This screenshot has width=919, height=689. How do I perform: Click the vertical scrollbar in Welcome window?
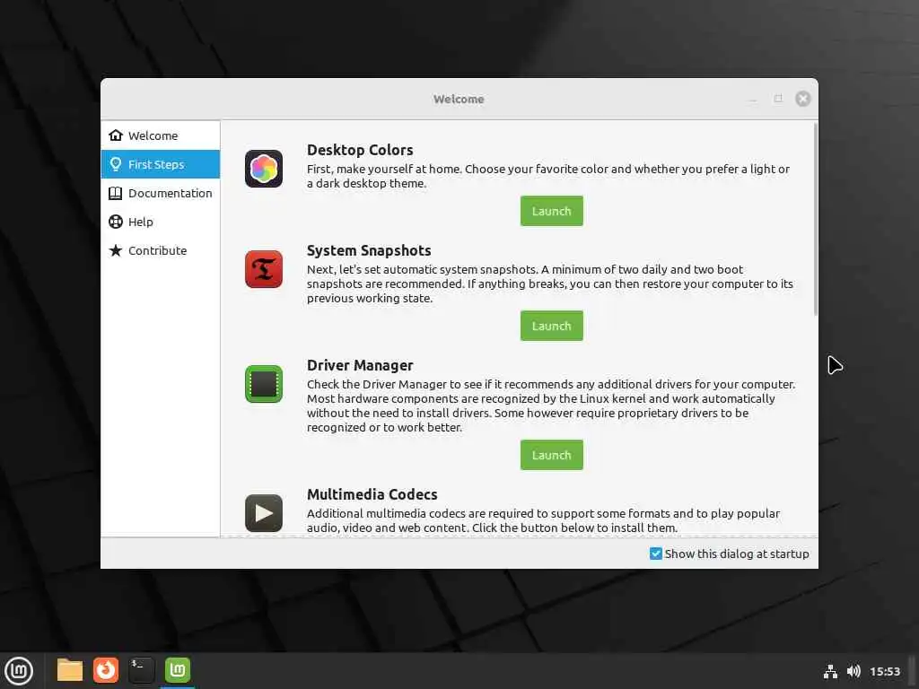[815, 220]
